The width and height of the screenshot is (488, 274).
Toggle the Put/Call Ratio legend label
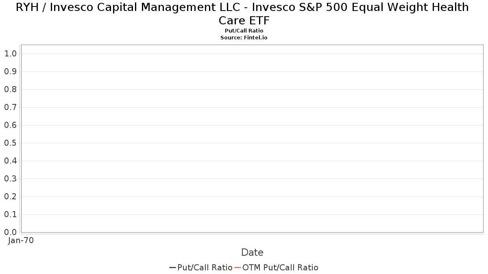pos(205,268)
